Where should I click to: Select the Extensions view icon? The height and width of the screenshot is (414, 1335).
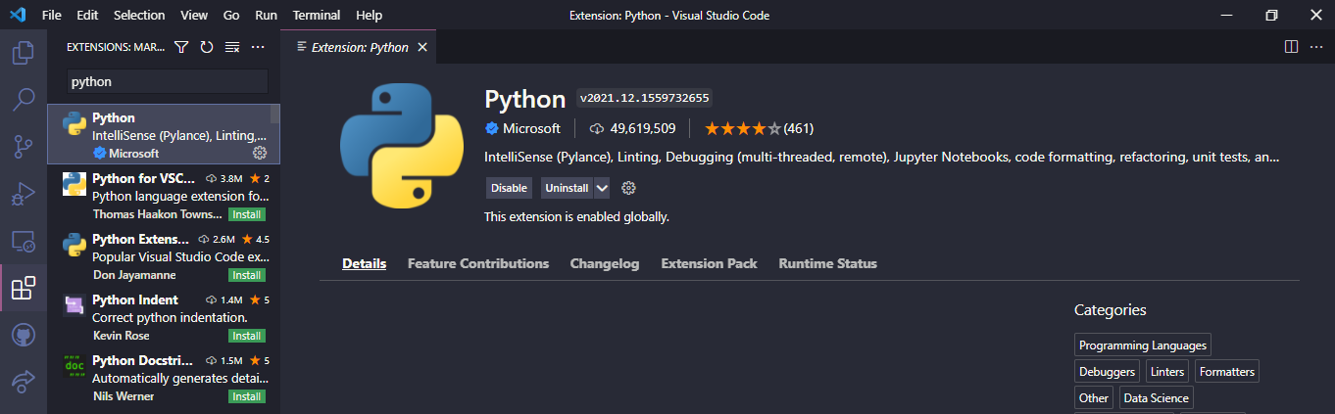pyautogui.click(x=24, y=288)
